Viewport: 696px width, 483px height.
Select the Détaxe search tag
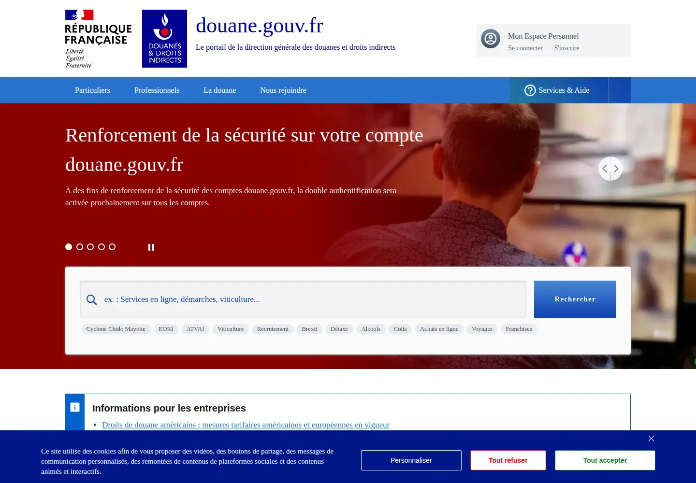click(339, 329)
